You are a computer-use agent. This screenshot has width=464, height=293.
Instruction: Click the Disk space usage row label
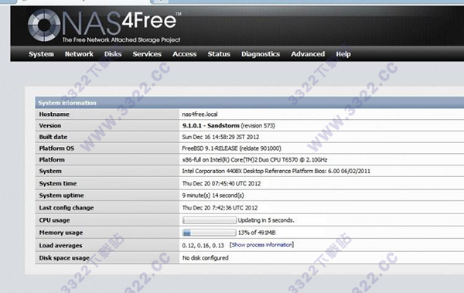pyautogui.click(x=64, y=258)
